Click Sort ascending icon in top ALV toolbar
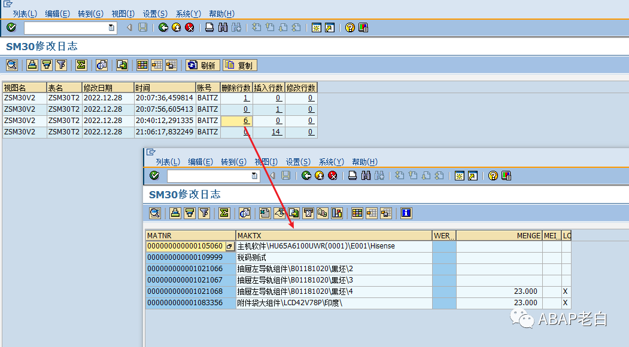The image size is (629, 347). 32,65
